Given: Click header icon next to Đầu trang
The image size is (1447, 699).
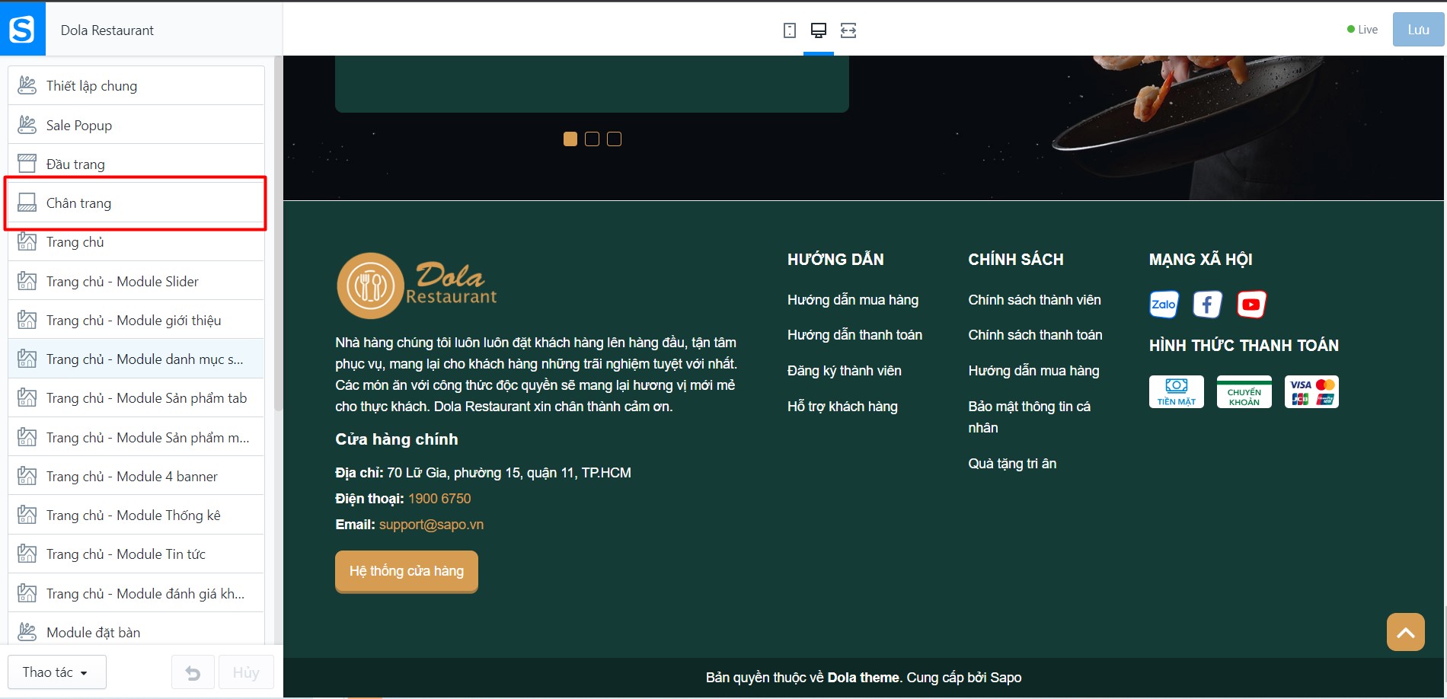Looking at the screenshot, I should [x=27, y=164].
